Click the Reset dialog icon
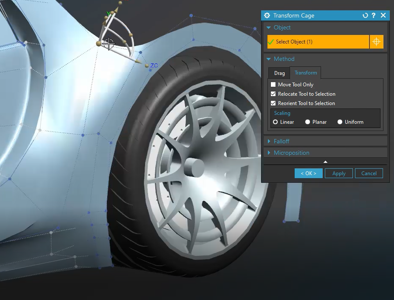The image size is (394, 300). 365,15
